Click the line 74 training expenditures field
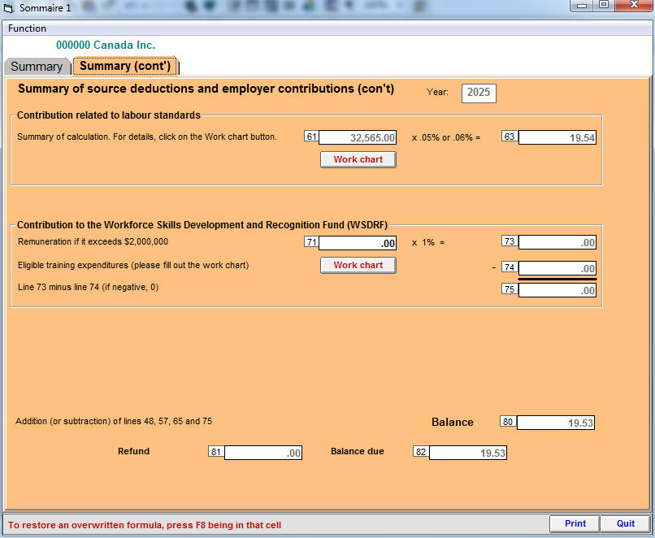The image size is (655, 538). [557, 268]
